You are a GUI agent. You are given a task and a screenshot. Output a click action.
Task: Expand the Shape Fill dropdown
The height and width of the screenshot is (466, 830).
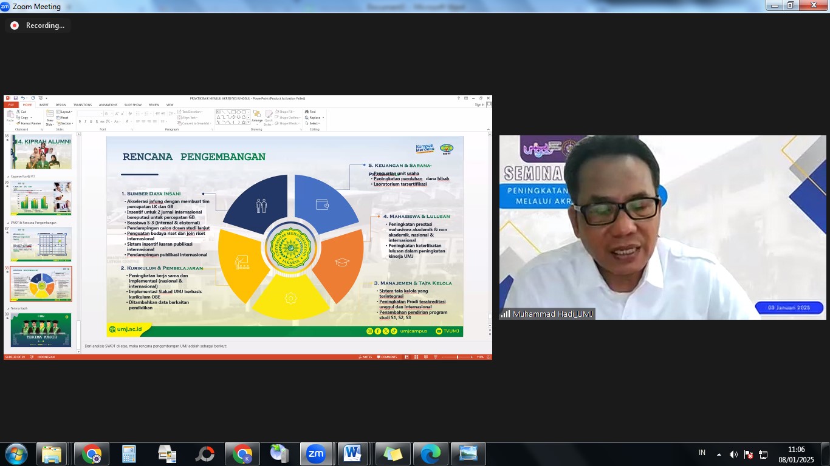coord(286,112)
